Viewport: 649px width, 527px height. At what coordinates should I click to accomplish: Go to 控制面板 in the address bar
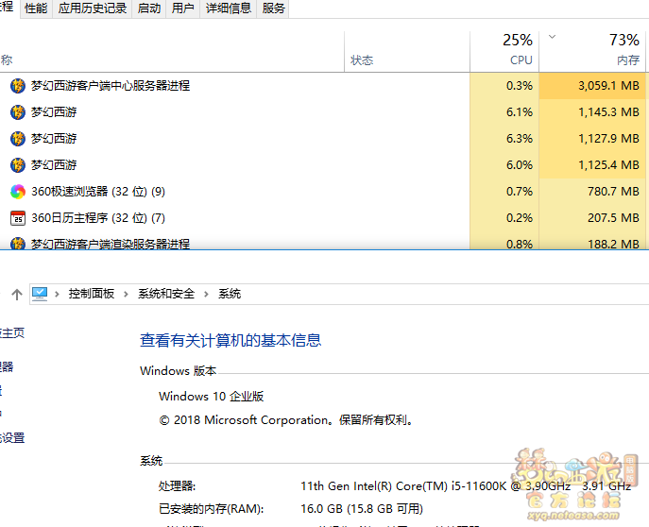click(92, 294)
